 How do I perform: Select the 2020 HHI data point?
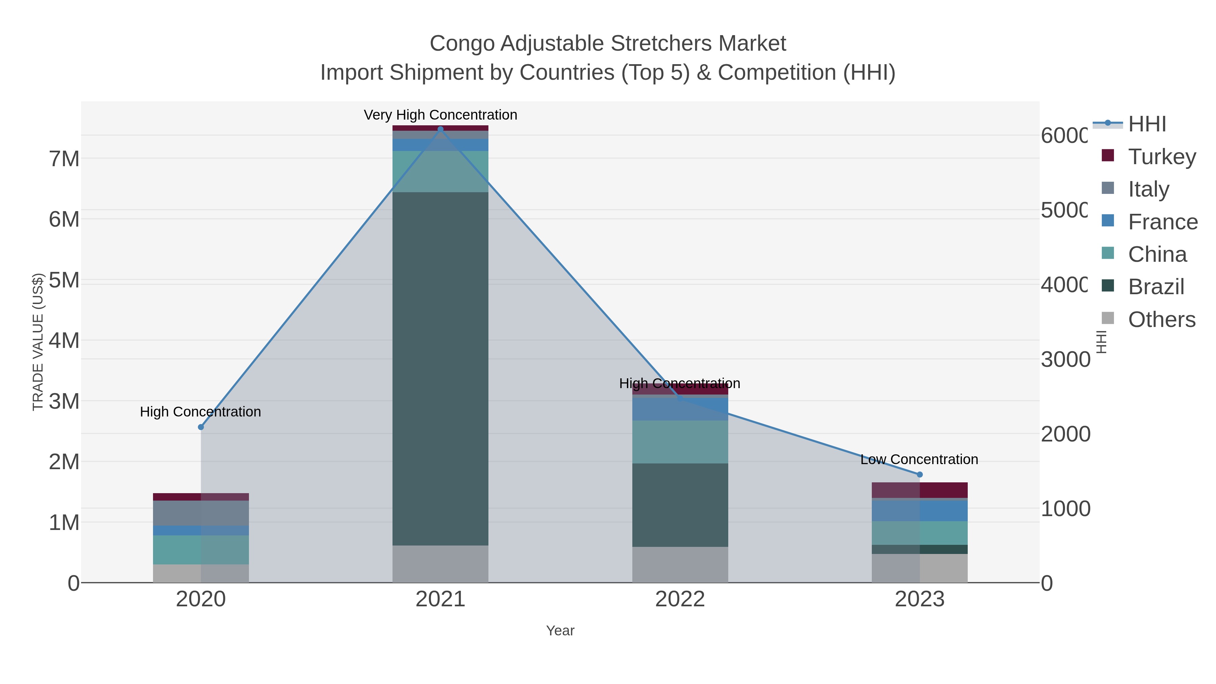click(x=201, y=427)
